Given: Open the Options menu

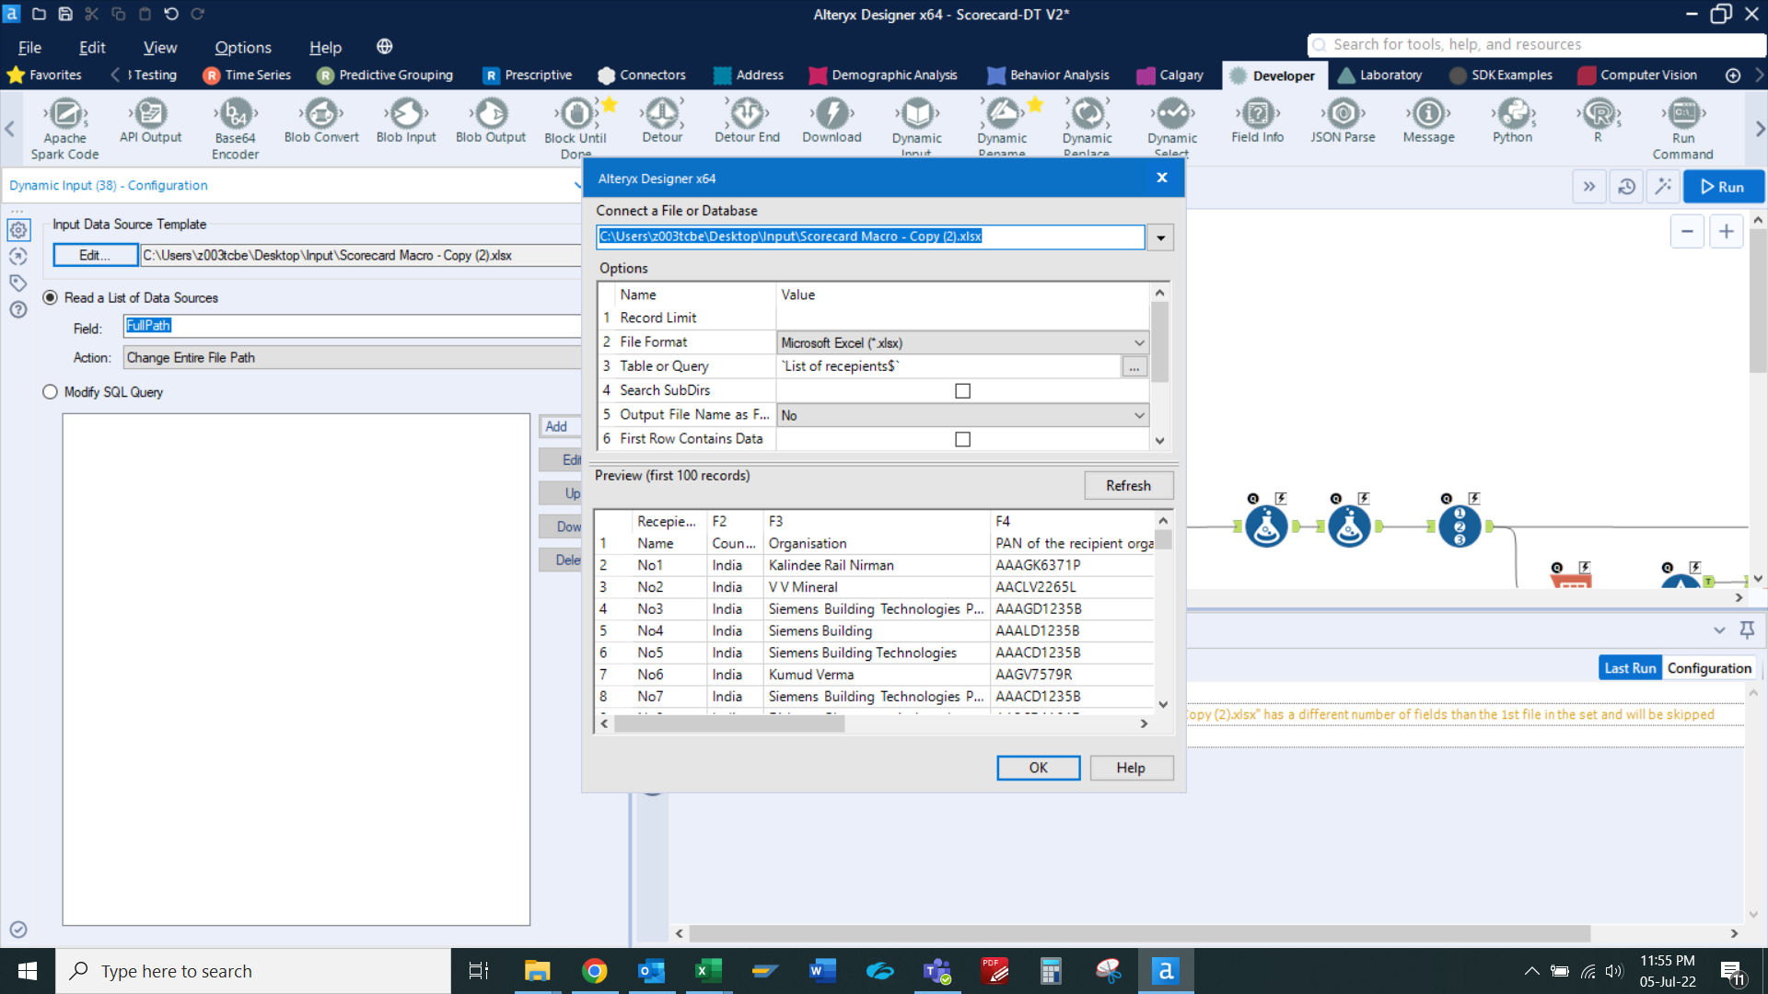Looking at the screenshot, I should pos(243,47).
